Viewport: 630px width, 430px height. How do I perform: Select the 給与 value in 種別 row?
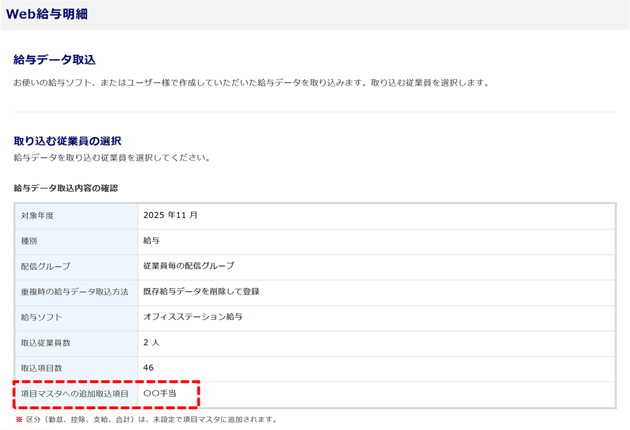pyautogui.click(x=152, y=241)
